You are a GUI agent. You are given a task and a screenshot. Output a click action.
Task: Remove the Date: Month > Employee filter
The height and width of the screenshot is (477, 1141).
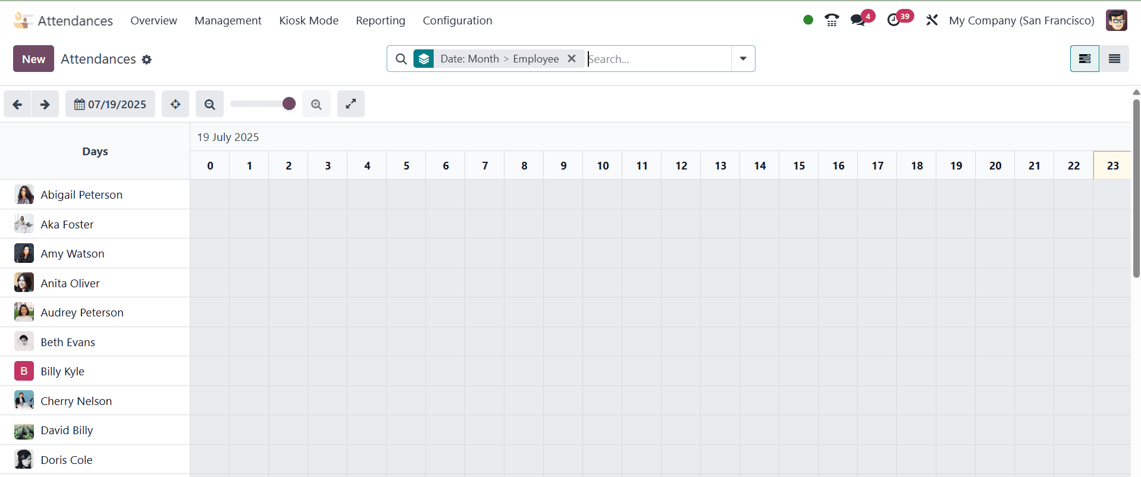tap(572, 59)
